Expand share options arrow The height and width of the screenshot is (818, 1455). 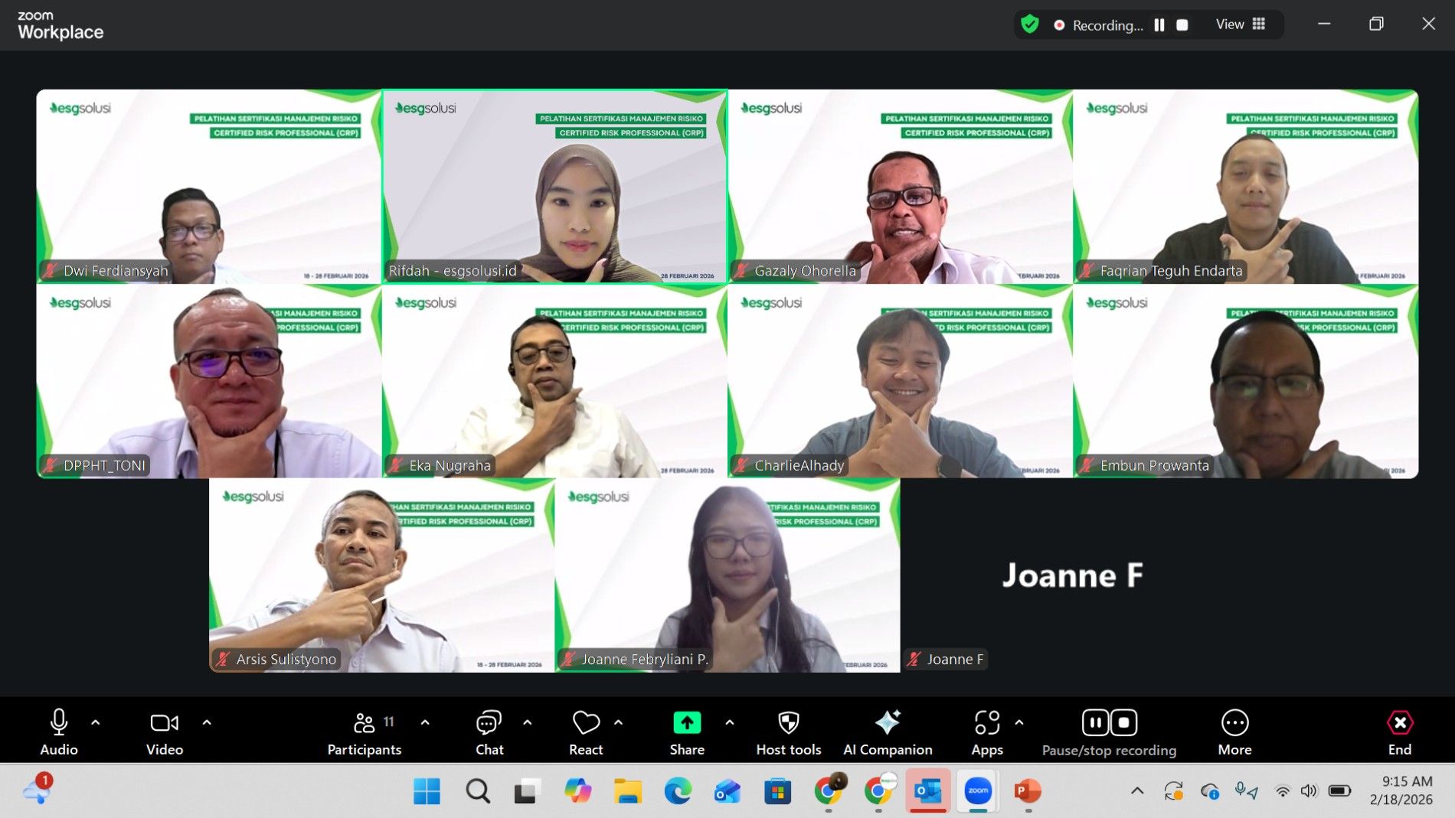(730, 722)
